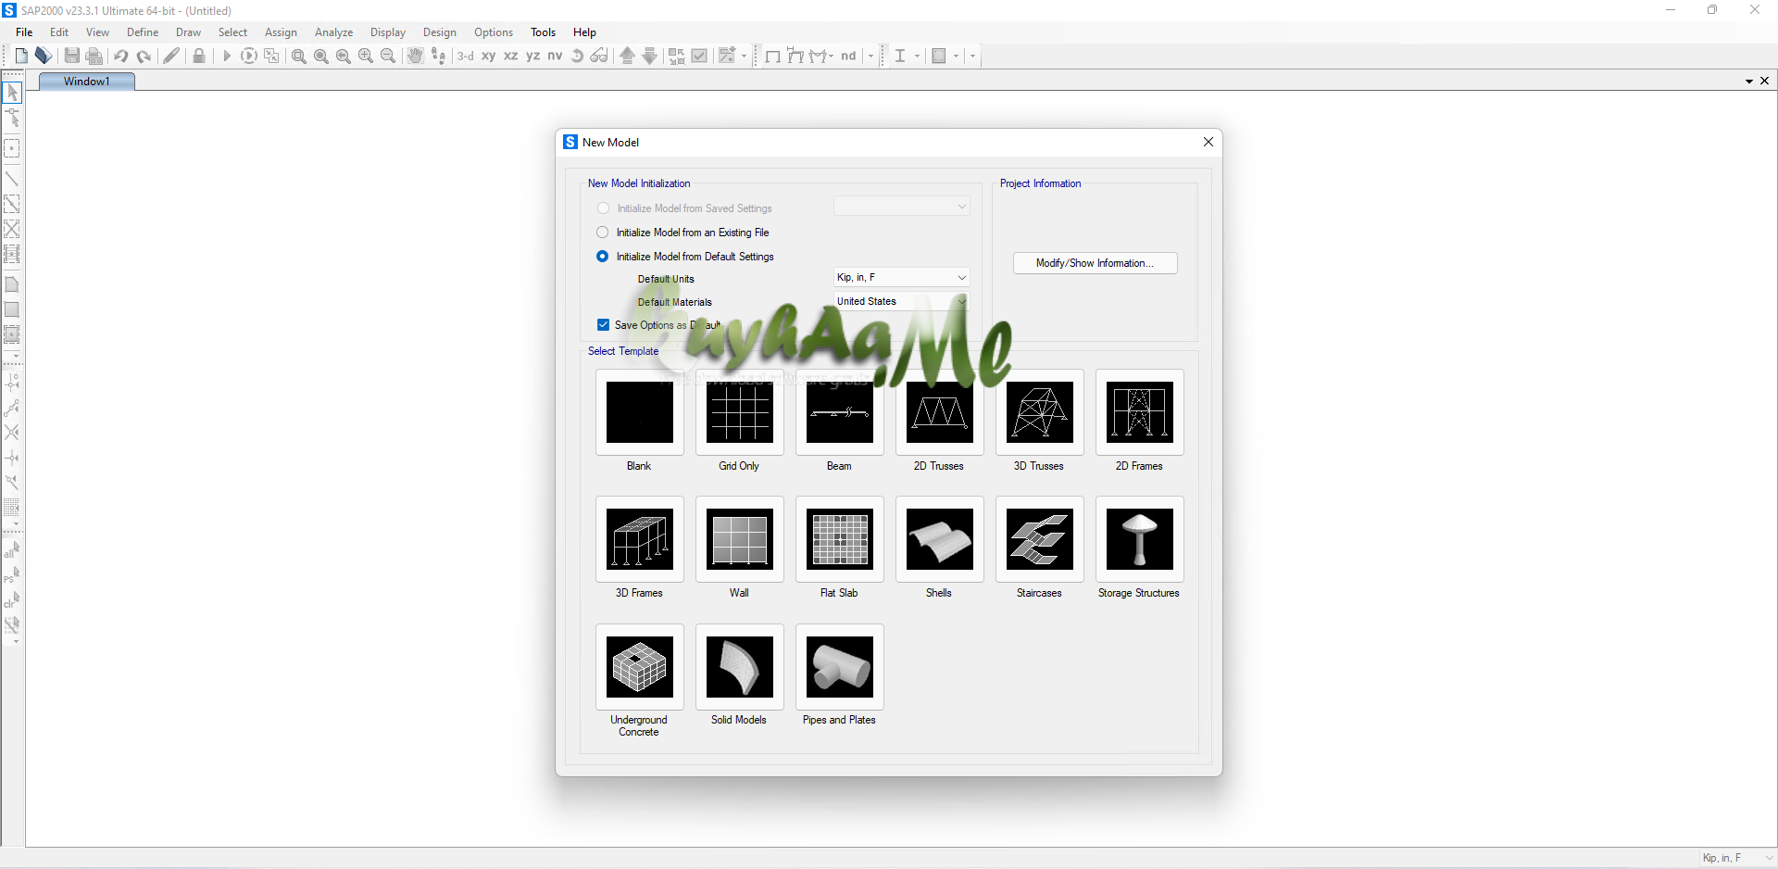The width and height of the screenshot is (1778, 869).
Task: Click the Move Up in List arrow
Action: [627, 56]
